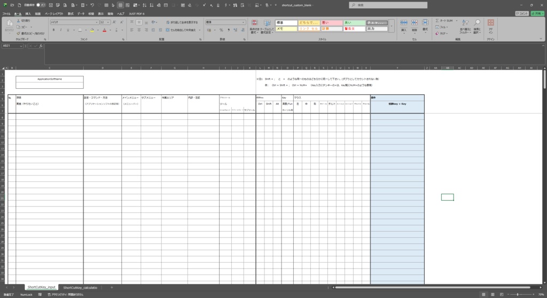Image resolution: width=547 pixels, height=298 pixels.
Task: Apply the yellow Memo cell style
Action: tap(286, 29)
